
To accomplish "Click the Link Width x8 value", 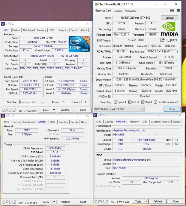I will click(x=131, y=182).
